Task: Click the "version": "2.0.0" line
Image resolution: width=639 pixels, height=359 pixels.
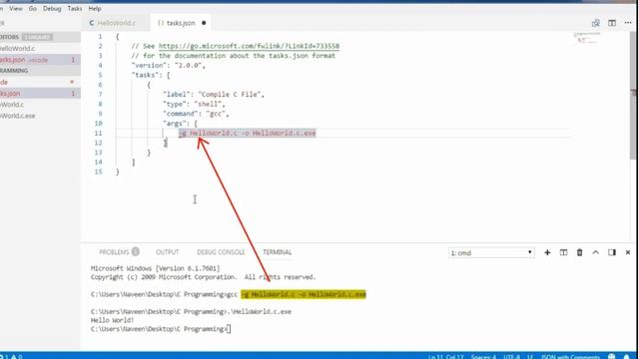Action: (169, 66)
